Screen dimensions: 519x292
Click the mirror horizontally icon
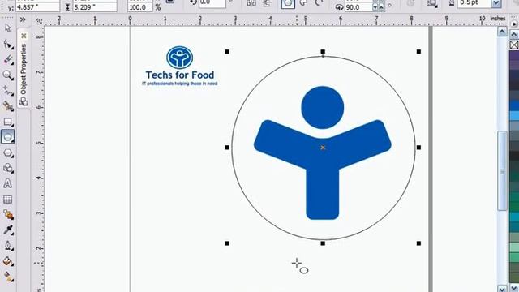click(x=251, y=3)
